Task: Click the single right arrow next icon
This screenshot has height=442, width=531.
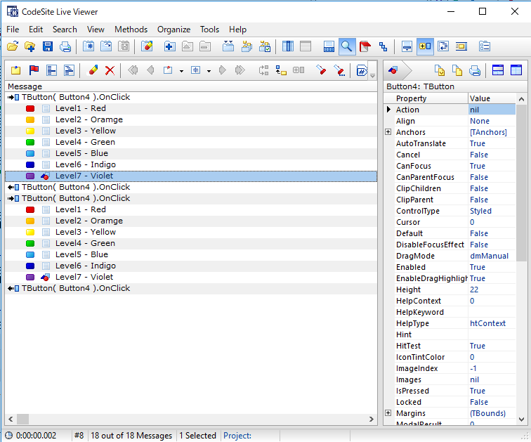Action: (222, 70)
